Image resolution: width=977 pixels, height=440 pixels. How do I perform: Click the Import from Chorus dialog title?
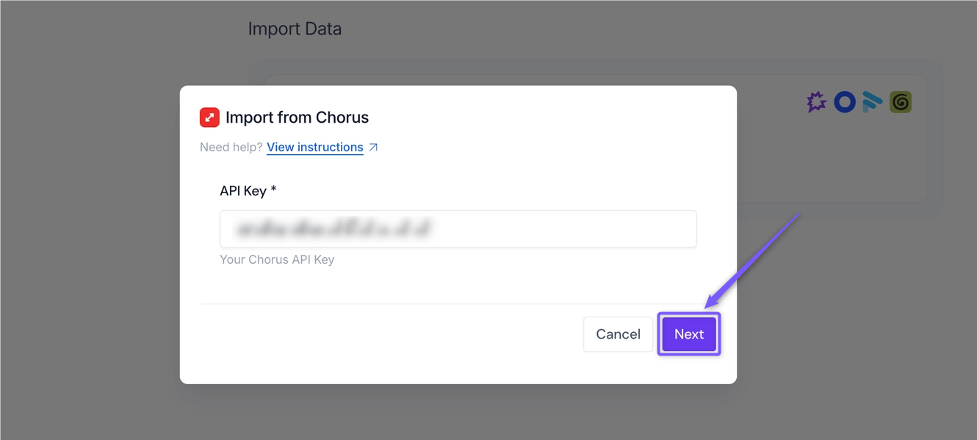point(297,118)
